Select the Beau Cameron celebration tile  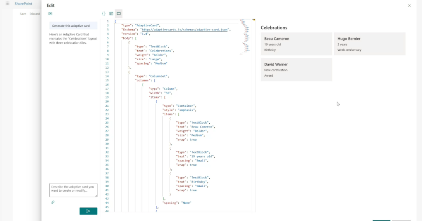(x=296, y=44)
